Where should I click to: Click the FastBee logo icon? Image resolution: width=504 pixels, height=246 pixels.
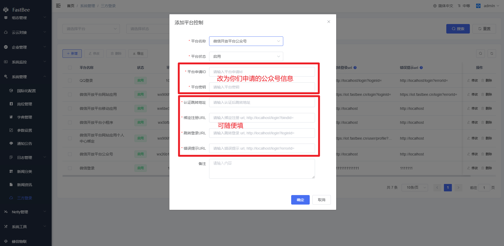point(6,10)
